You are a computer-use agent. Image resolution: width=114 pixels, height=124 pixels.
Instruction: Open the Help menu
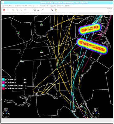tap(68, 6)
